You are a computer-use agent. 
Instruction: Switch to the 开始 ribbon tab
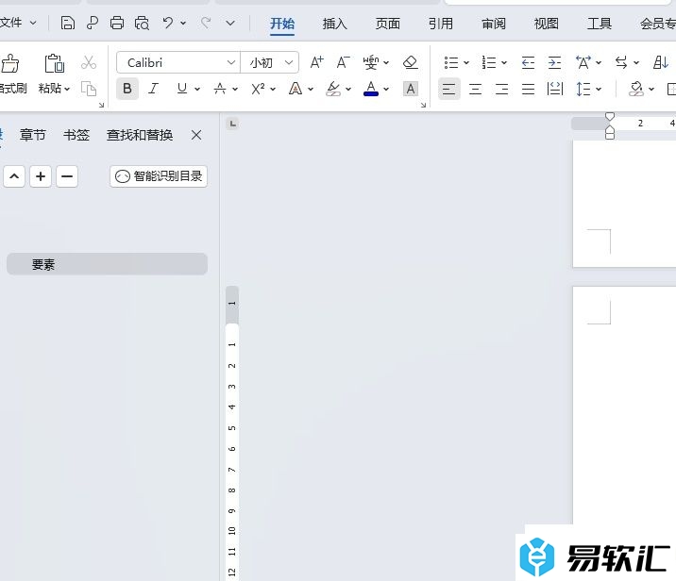282,24
